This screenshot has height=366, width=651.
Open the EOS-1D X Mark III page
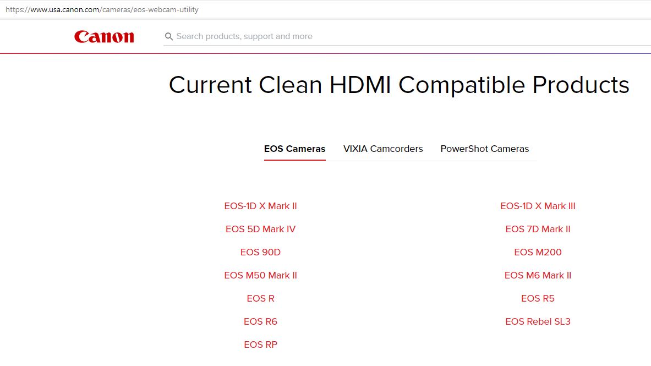click(538, 206)
